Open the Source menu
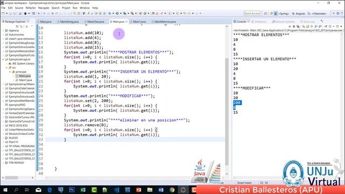Screen dimensions: 345x194 pos(19,8)
